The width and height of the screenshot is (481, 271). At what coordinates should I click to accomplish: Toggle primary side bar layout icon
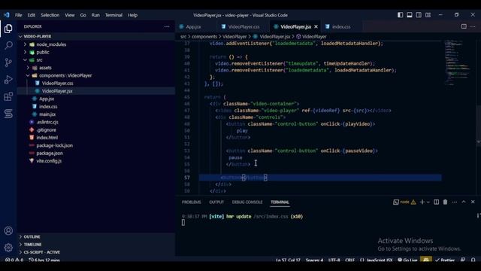[400, 15]
